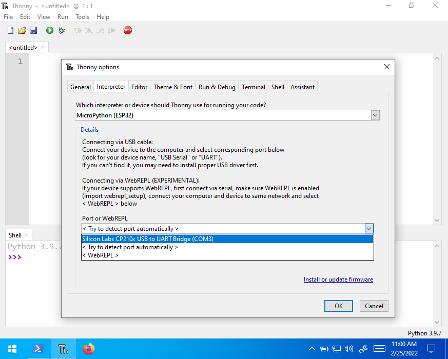This screenshot has height=359, width=448.
Task: Open the Assistant tab
Action: pos(303,87)
